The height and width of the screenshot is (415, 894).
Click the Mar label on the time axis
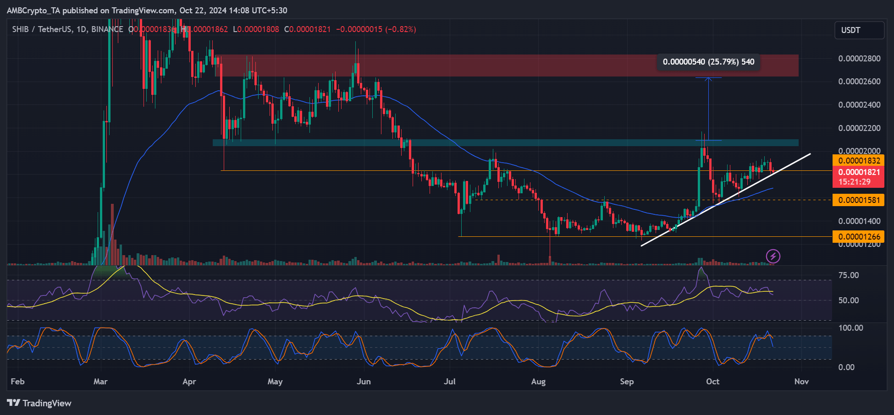tap(100, 382)
